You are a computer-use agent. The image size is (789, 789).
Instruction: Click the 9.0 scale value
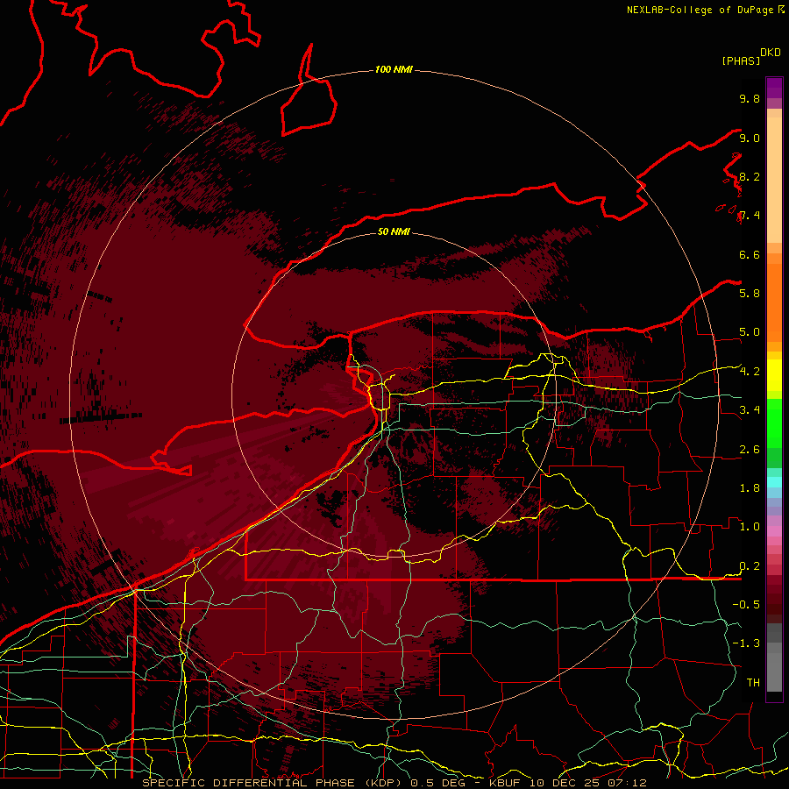(750, 138)
